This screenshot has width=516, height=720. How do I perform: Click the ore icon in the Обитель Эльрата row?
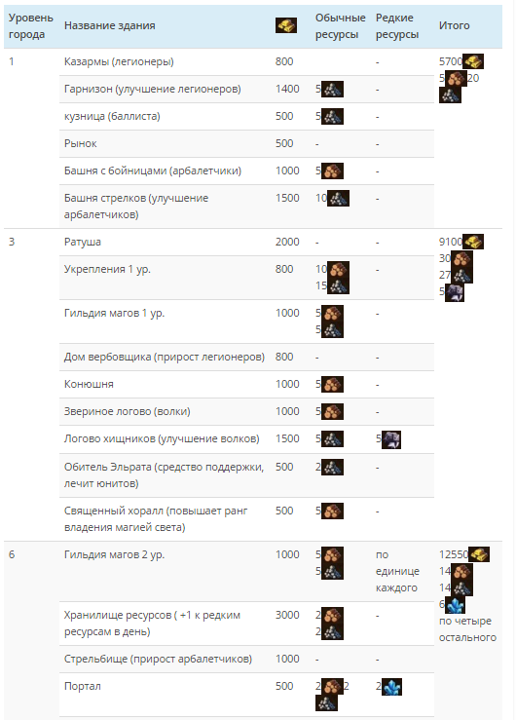(332, 467)
